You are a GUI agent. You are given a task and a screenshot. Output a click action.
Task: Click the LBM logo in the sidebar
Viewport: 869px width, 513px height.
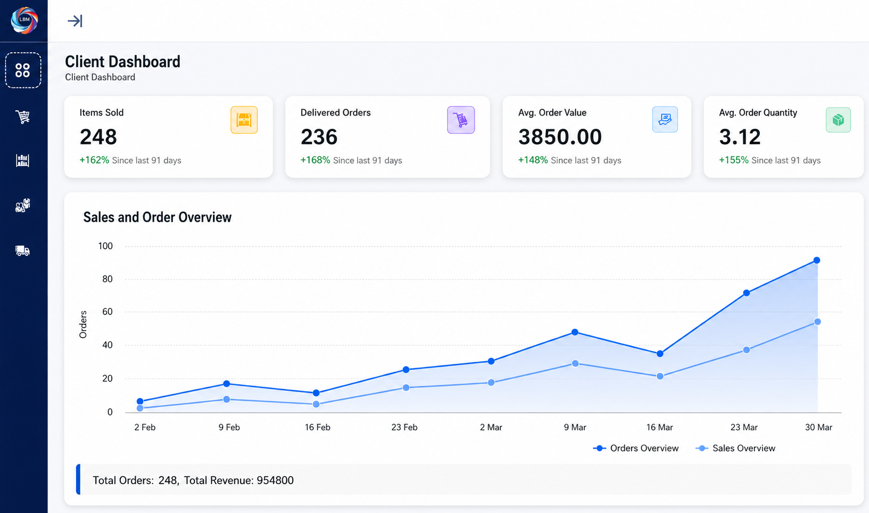tap(24, 20)
